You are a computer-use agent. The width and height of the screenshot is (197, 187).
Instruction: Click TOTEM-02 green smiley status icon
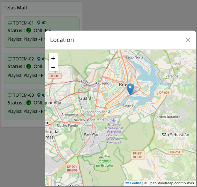pyautogui.click(x=29, y=66)
